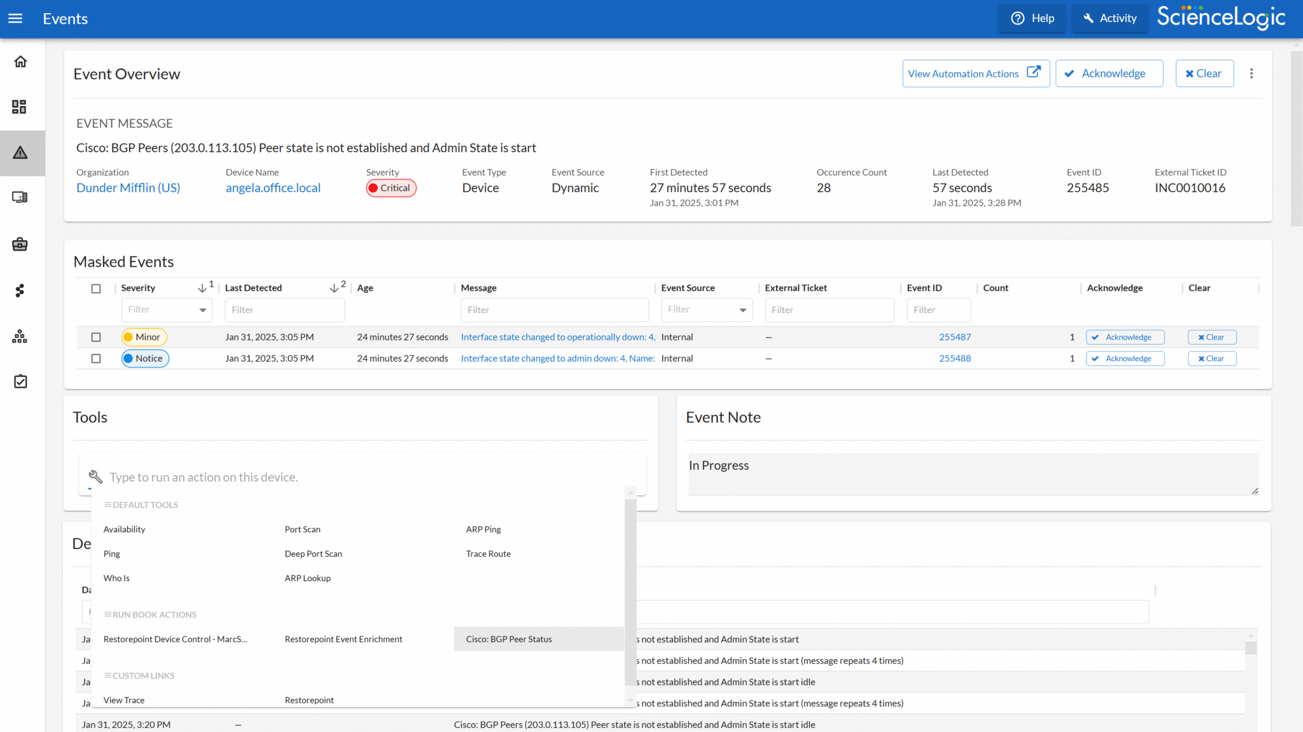Collapse the Default Tools section header
The image size is (1303, 732).
tap(141, 505)
